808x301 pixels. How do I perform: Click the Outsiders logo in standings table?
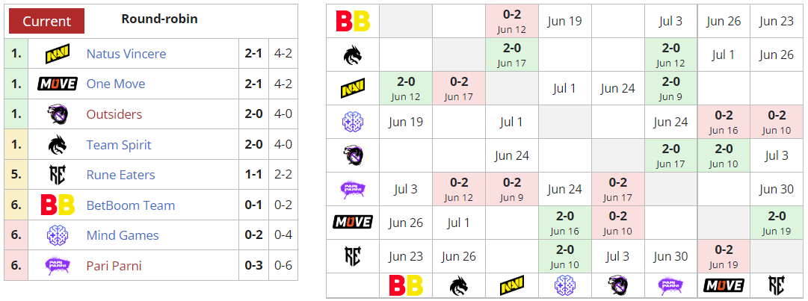tap(58, 114)
